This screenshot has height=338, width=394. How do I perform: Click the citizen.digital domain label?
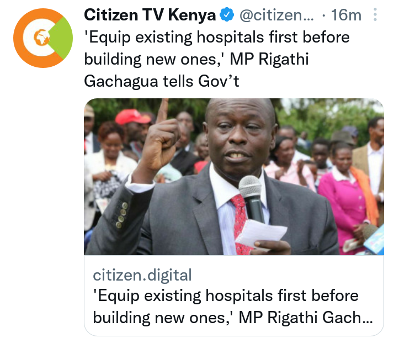coord(142,275)
